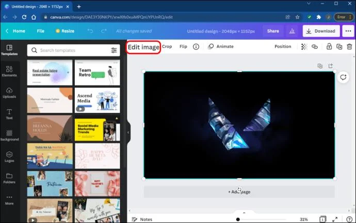Toggle fullscreen presentation mode icon
Screen dimensions: 356x223
point(335,219)
